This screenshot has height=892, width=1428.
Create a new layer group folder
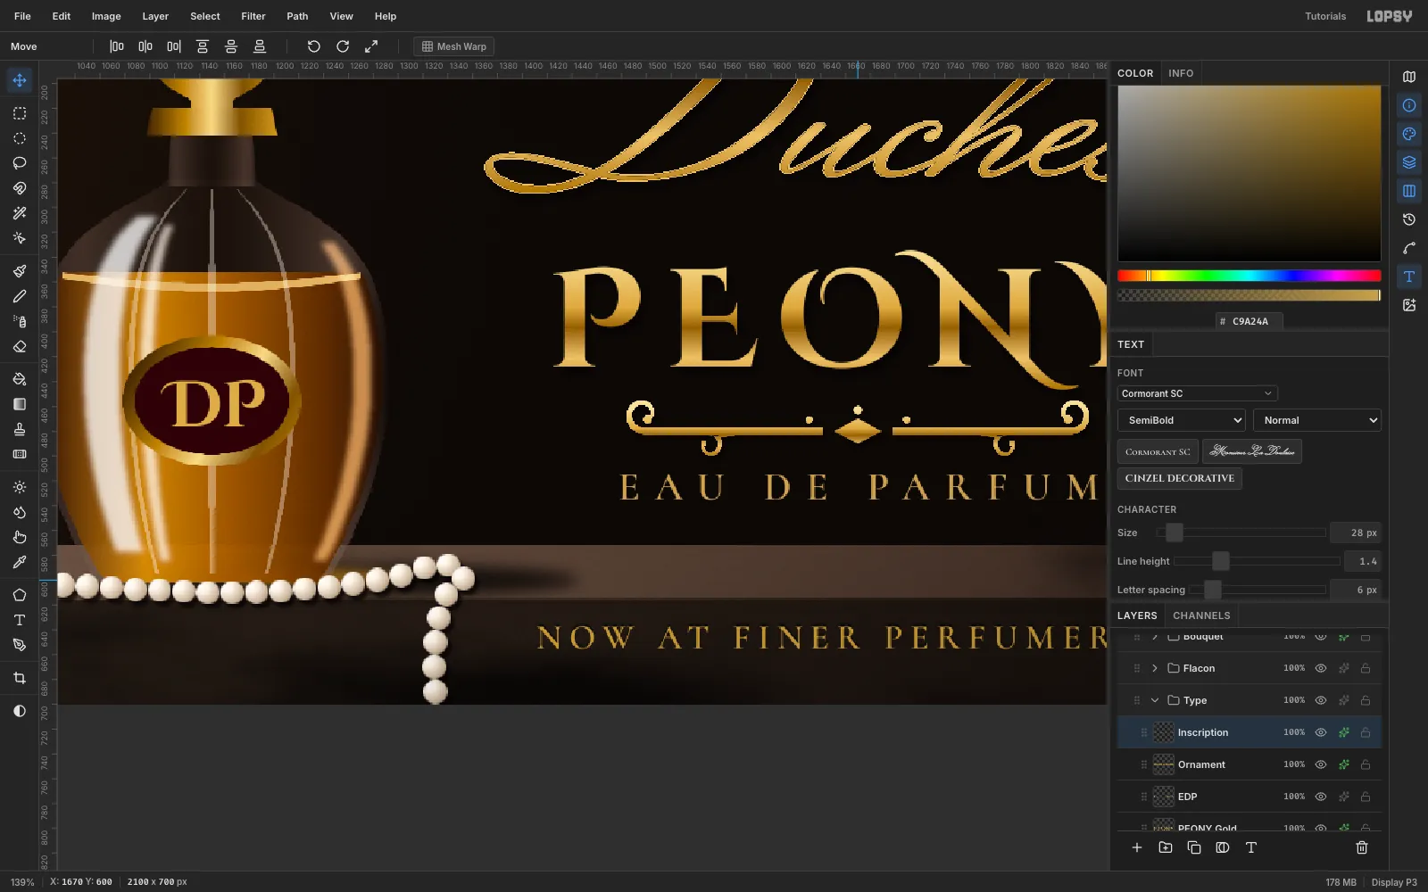[1166, 847]
